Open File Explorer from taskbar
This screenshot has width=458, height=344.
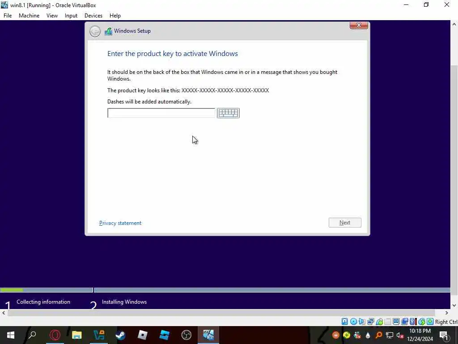(77, 335)
